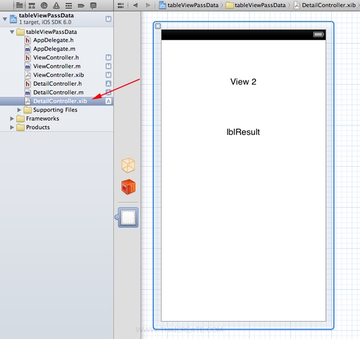Click the M badge on project row

109,19
